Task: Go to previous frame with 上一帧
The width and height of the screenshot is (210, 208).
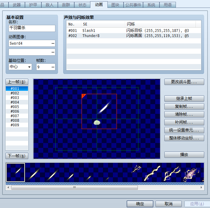Action: click(x=17, y=82)
